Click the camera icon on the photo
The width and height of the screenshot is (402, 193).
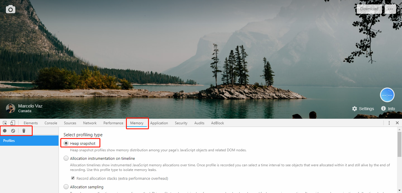(x=11, y=9)
